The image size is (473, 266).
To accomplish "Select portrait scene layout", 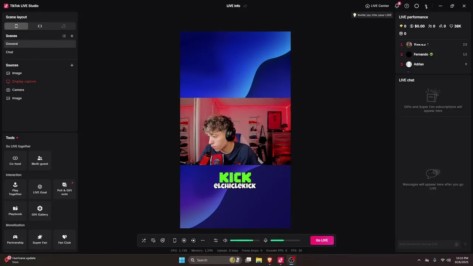I will pos(16,26).
